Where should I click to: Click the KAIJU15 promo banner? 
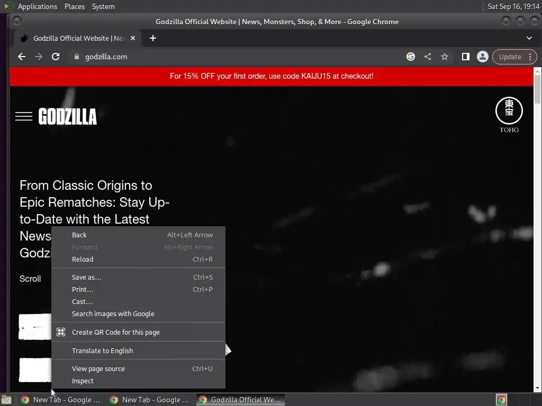coord(272,76)
